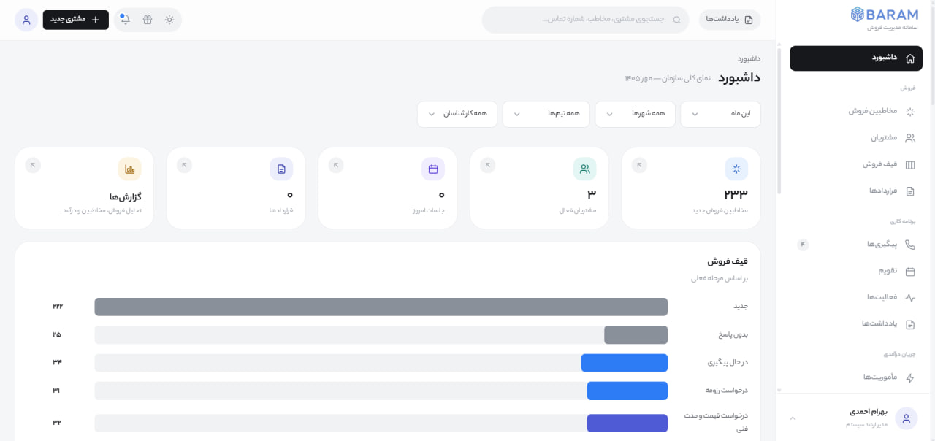Click the sidebar vertical scrollbar

[779, 120]
